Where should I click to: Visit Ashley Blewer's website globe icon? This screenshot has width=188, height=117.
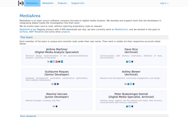coord(128,84)
